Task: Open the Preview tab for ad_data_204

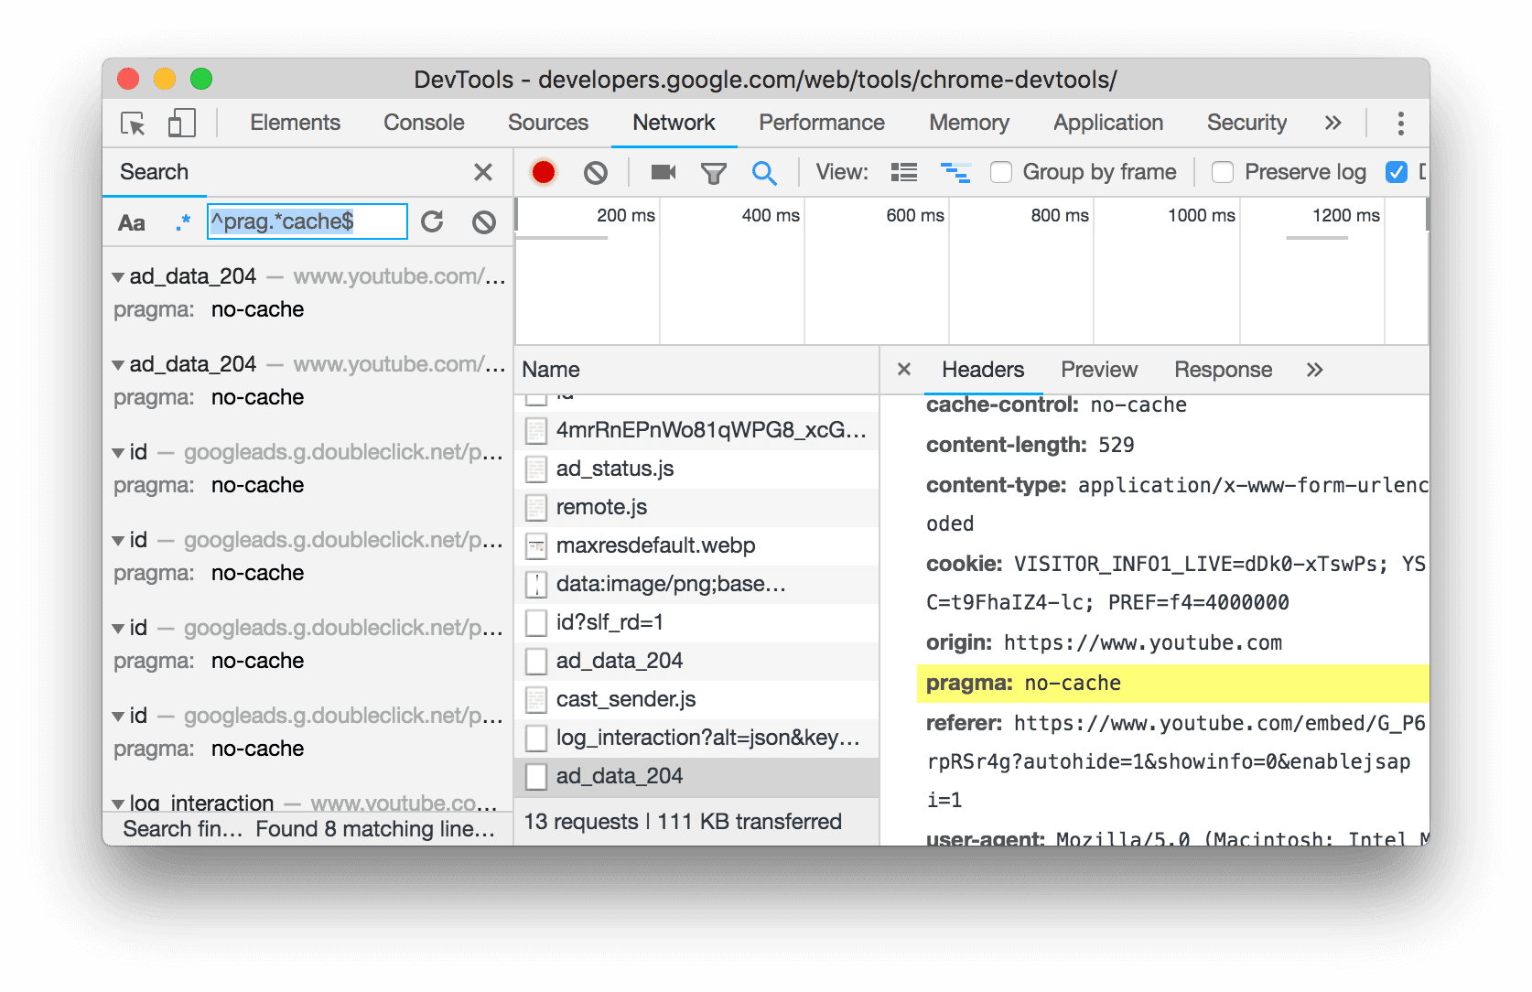Action: tap(1098, 370)
